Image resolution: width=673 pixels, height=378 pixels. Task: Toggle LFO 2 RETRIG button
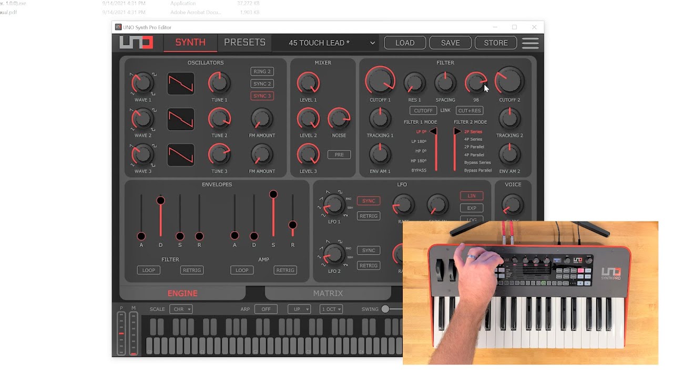tap(369, 265)
